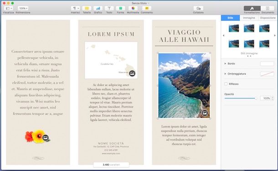278x171 pixels.
Task: Add a comment with Commento
Action: 147,8
